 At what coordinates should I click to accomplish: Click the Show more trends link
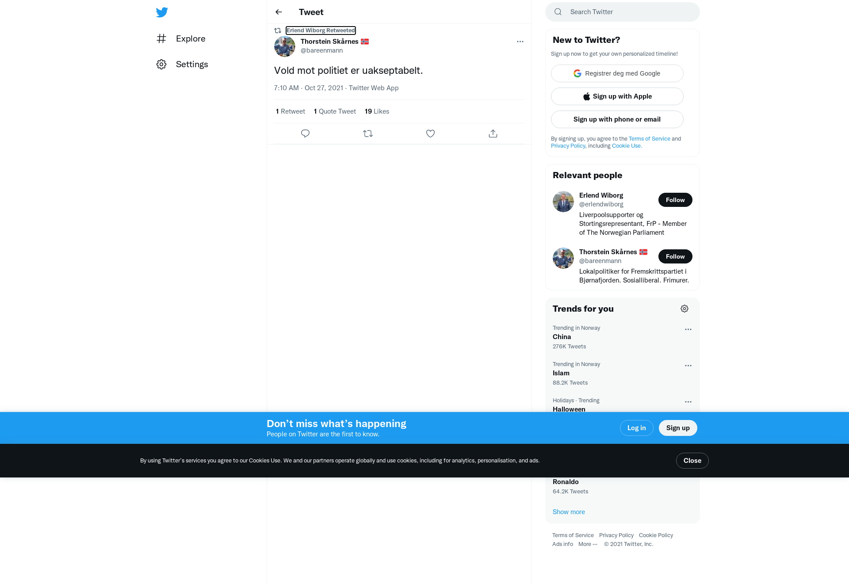point(569,512)
